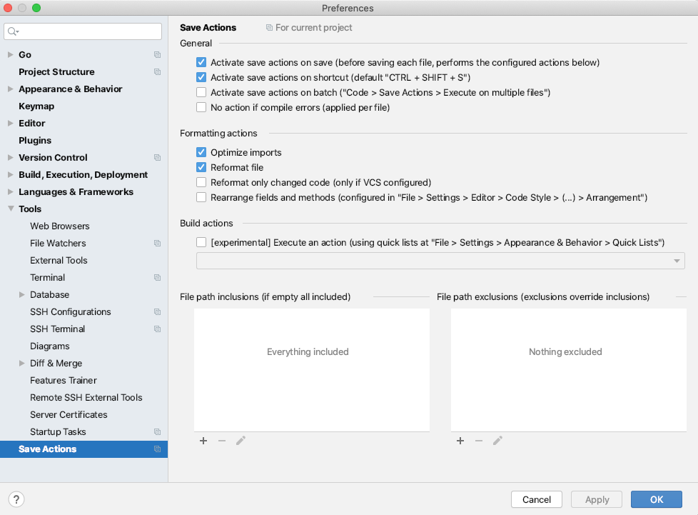Enable No action if compile errors

click(x=201, y=107)
